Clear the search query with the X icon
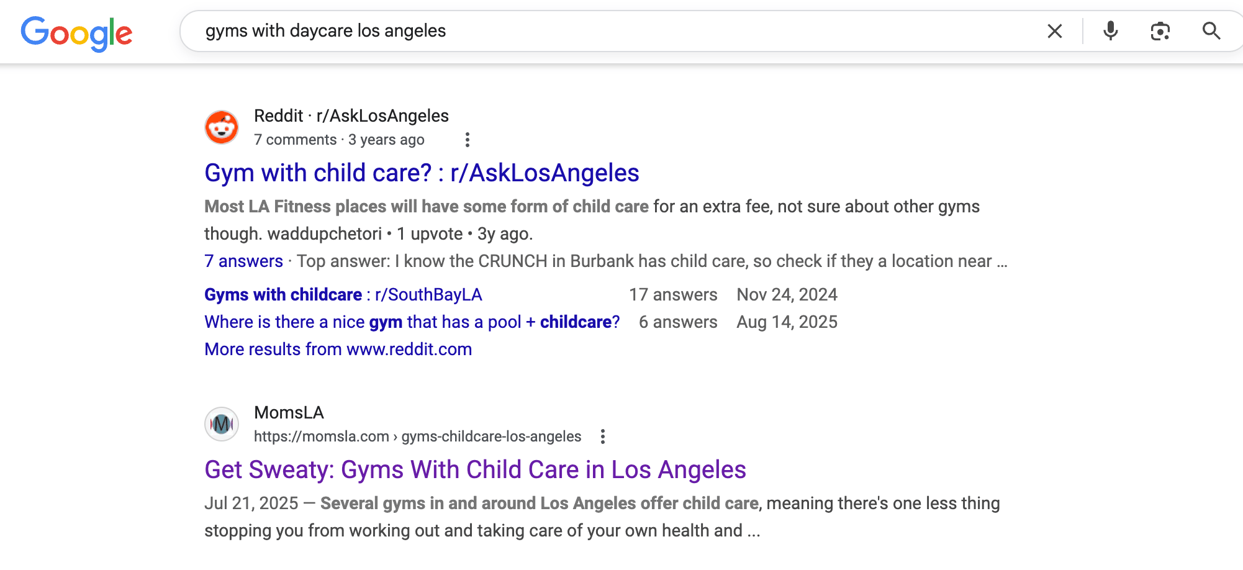The width and height of the screenshot is (1243, 570). pyautogui.click(x=1054, y=31)
